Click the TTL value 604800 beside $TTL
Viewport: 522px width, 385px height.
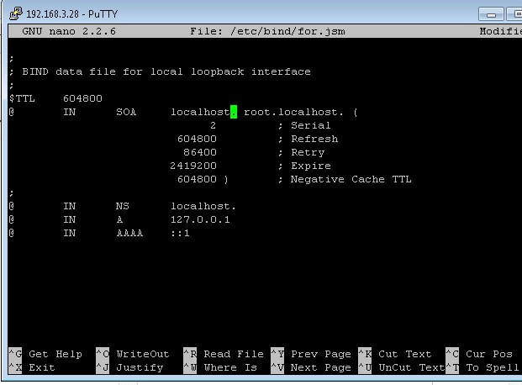click(x=82, y=98)
